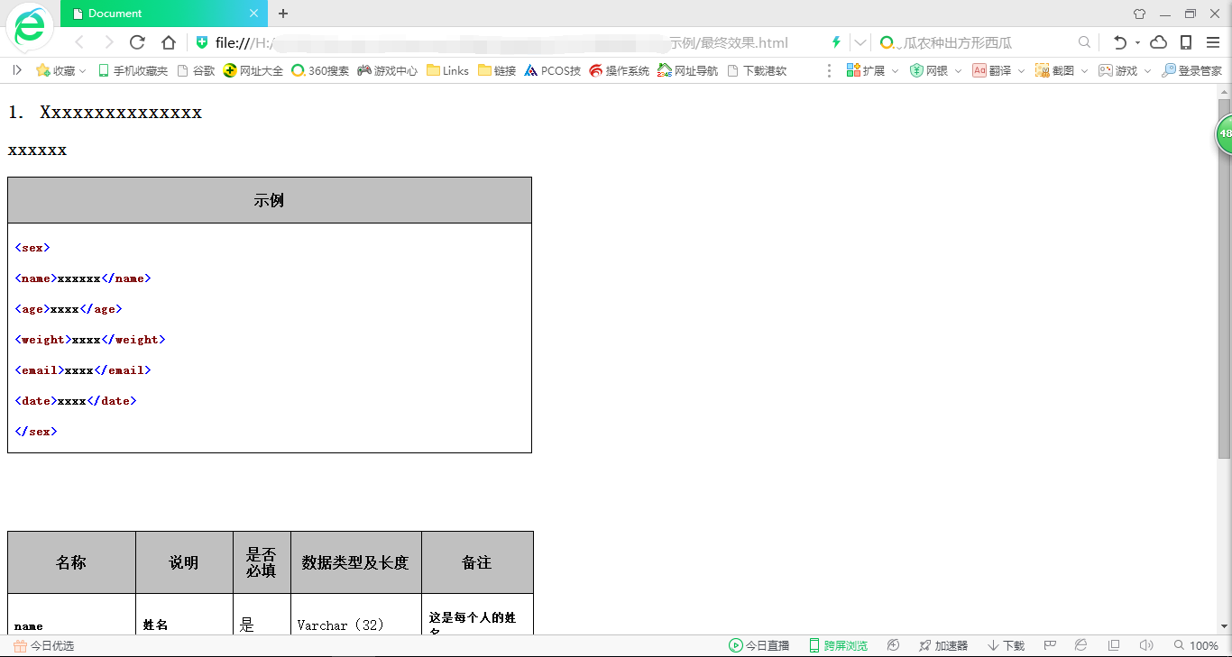
Task: Click the Varchar (32) cell
Action: [355, 615]
